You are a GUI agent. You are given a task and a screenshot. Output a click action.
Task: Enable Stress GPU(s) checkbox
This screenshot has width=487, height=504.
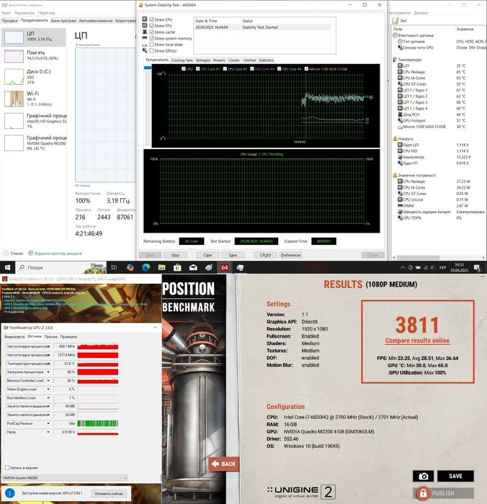[151, 51]
